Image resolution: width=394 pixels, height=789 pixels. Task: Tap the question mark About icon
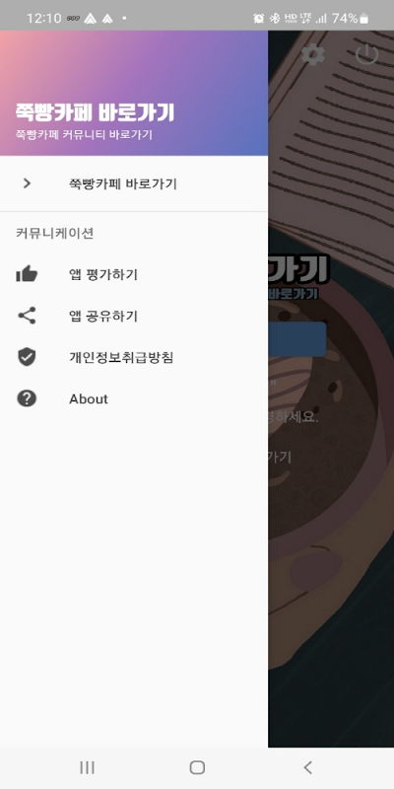(x=27, y=398)
